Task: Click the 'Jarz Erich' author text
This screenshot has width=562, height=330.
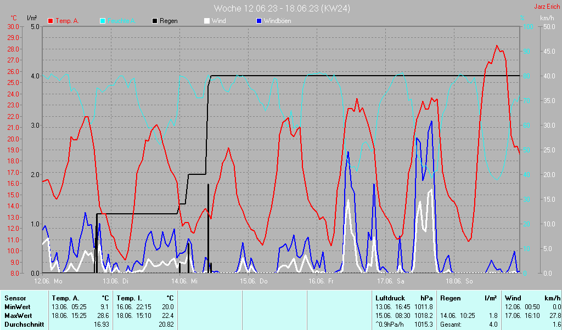Action: pos(547,7)
